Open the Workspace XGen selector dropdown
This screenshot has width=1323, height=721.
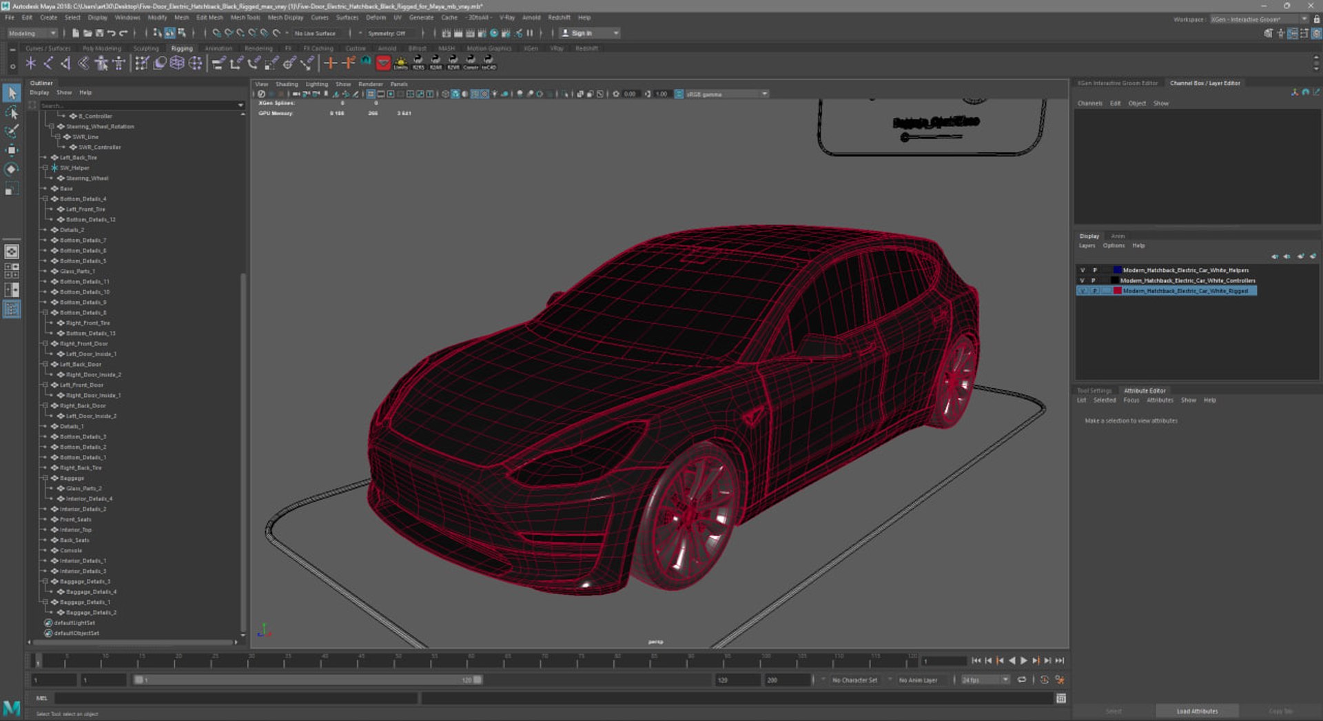click(1259, 19)
